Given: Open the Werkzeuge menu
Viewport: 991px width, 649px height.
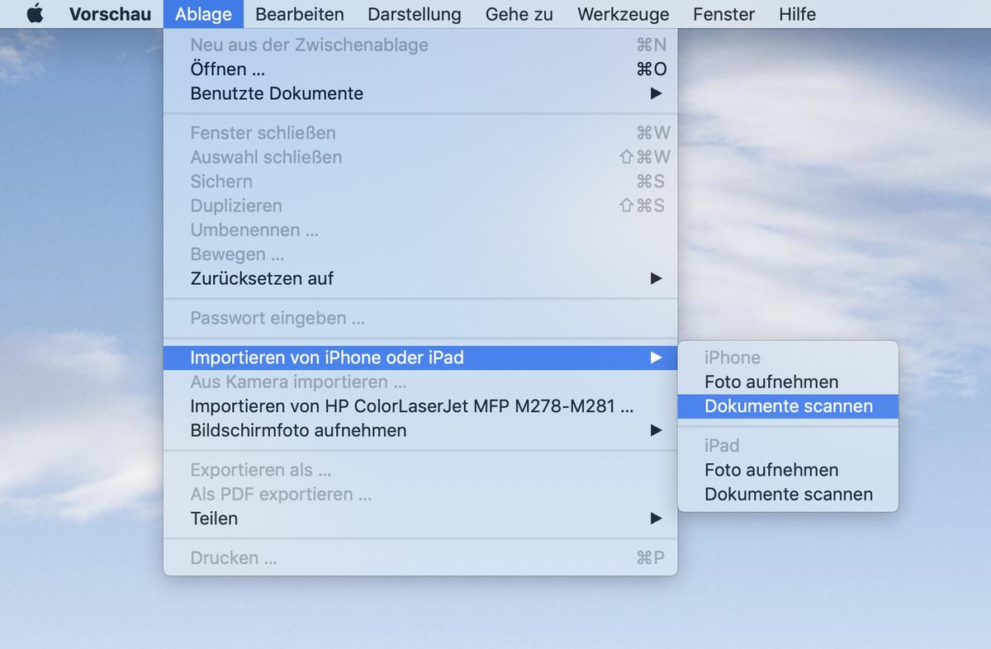Looking at the screenshot, I should [624, 14].
